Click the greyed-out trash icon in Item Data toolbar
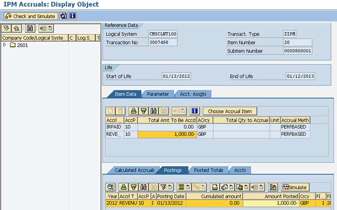The width and height of the screenshot is (337, 210). pos(120,111)
